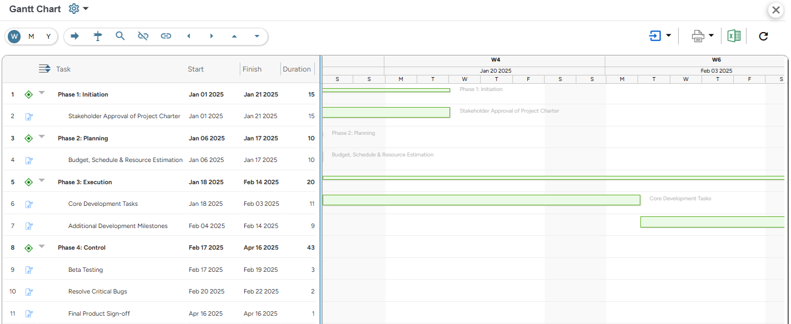Click the Phase 3: Execution task name

pyautogui.click(x=85, y=182)
